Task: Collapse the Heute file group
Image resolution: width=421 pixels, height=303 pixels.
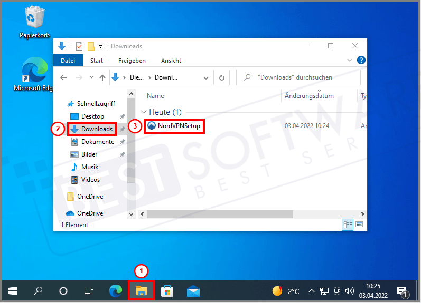Action: 144,112
